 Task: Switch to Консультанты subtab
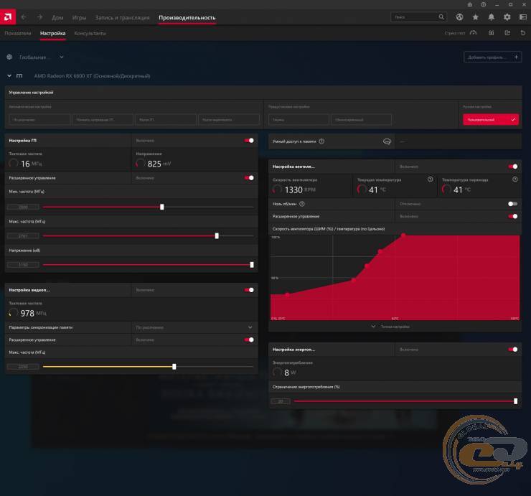(x=90, y=33)
